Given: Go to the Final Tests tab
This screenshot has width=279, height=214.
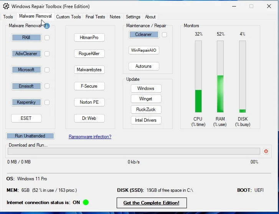Looking at the screenshot, I should pyautogui.click(x=95, y=17).
